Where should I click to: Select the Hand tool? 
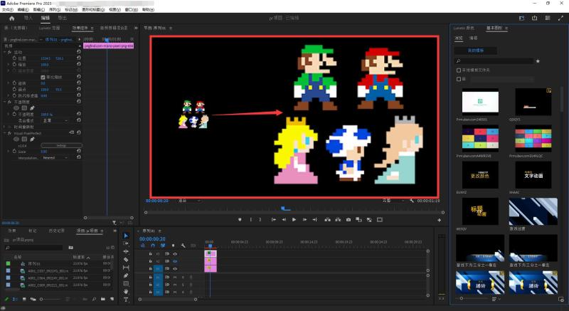point(126,291)
